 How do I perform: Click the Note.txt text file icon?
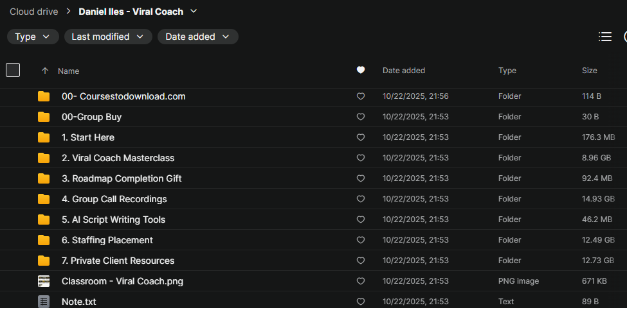pyautogui.click(x=44, y=302)
